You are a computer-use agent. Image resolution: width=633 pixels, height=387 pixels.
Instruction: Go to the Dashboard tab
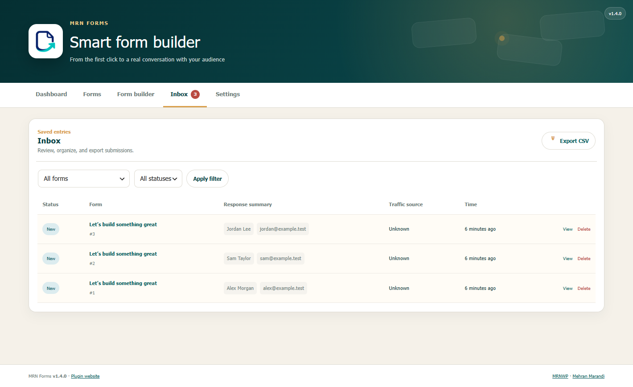pyautogui.click(x=51, y=94)
